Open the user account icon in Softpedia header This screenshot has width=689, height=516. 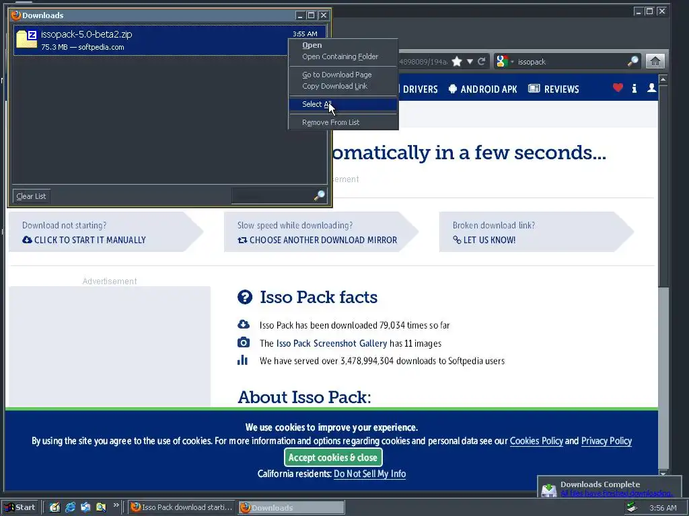tap(651, 88)
